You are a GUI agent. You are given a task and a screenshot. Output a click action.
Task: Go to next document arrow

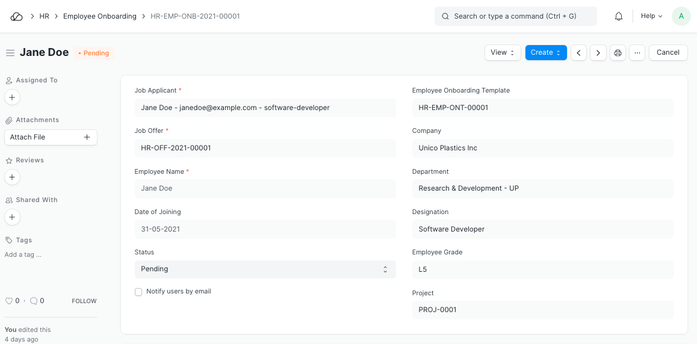click(x=598, y=53)
